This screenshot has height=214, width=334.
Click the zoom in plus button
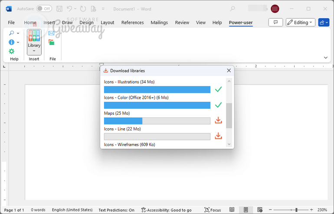(x=311, y=210)
